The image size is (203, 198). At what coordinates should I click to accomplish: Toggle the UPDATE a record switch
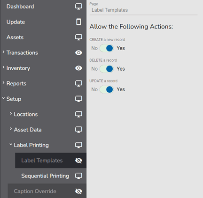point(107,89)
